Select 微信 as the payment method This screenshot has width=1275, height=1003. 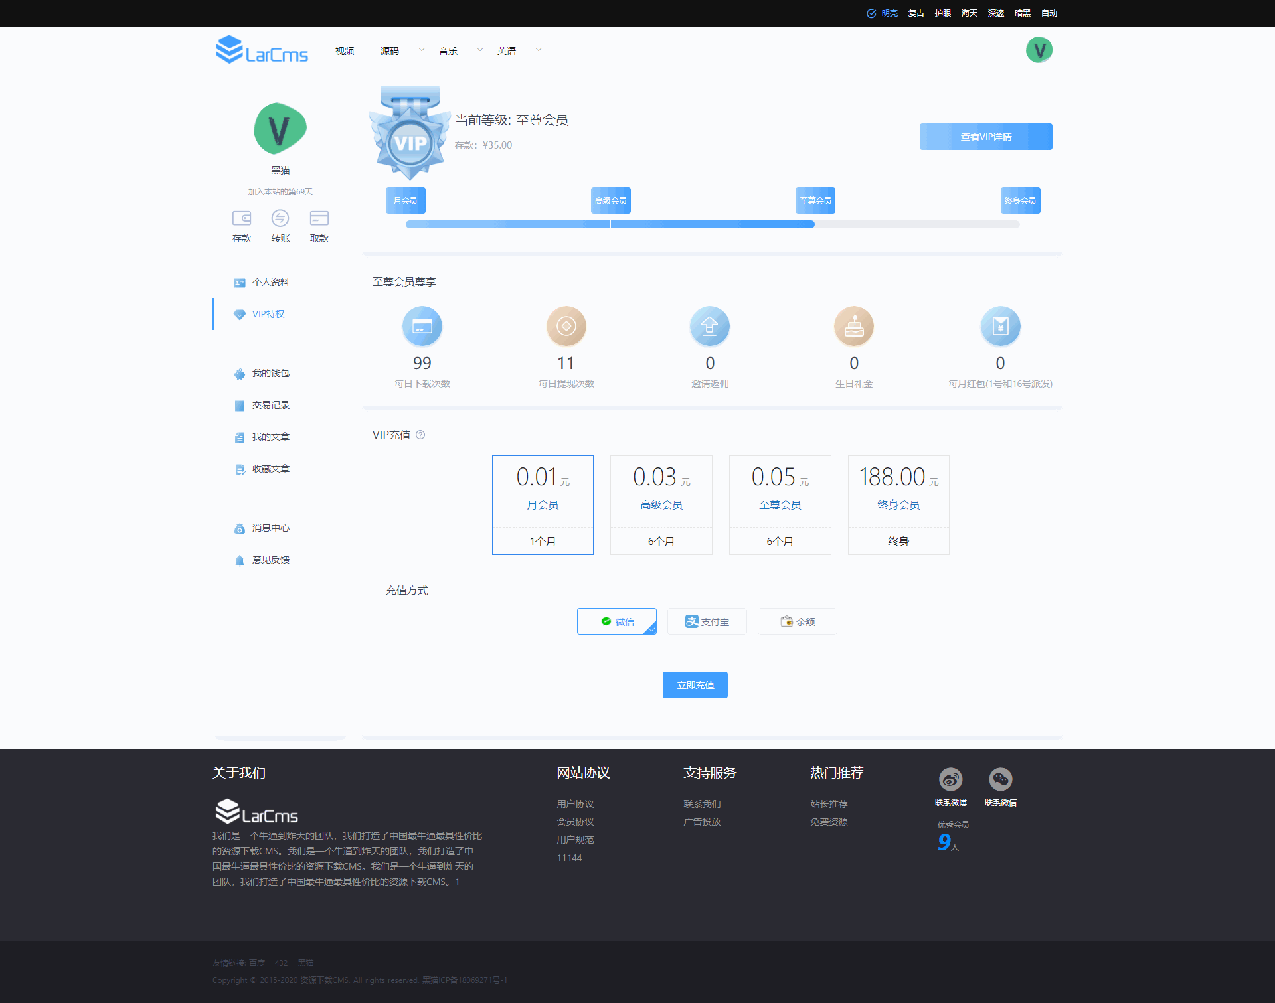(x=617, y=621)
